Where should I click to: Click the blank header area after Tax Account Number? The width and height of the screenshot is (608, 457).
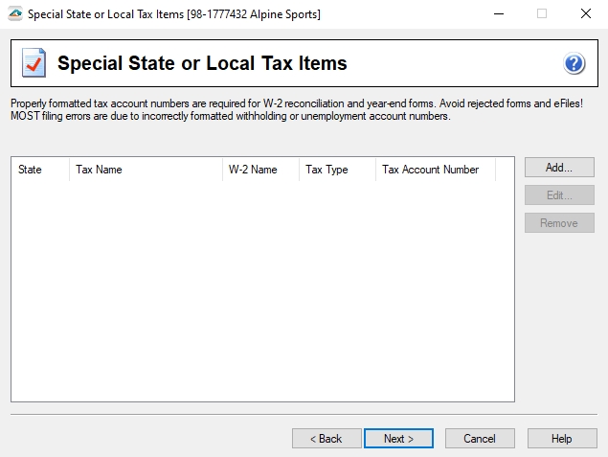pyautogui.click(x=505, y=170)
